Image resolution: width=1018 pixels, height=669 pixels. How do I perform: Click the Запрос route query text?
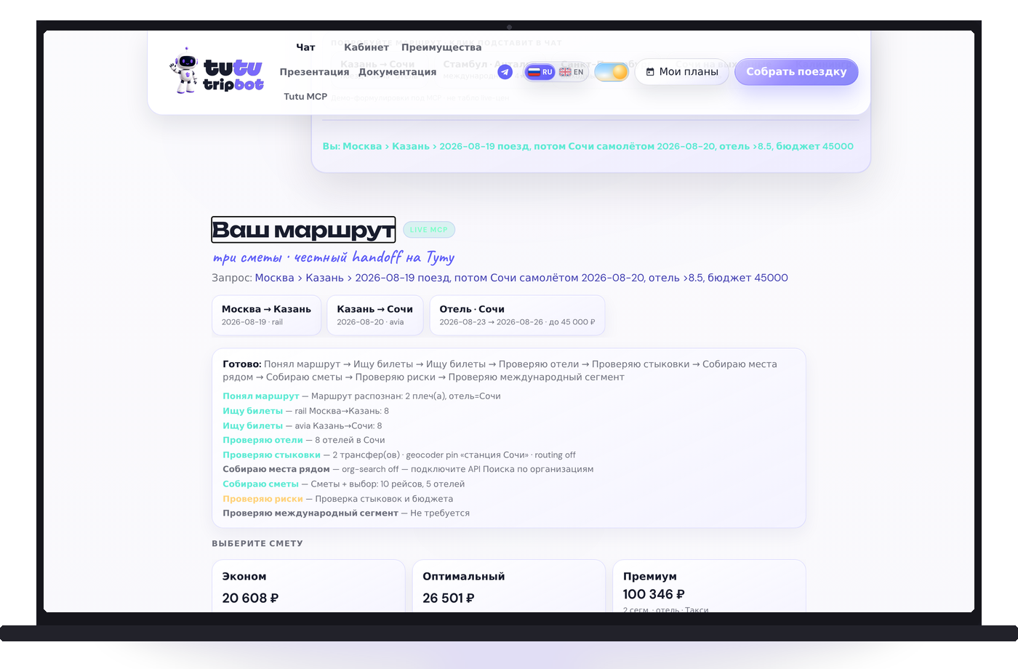click(x=500, y=278)
